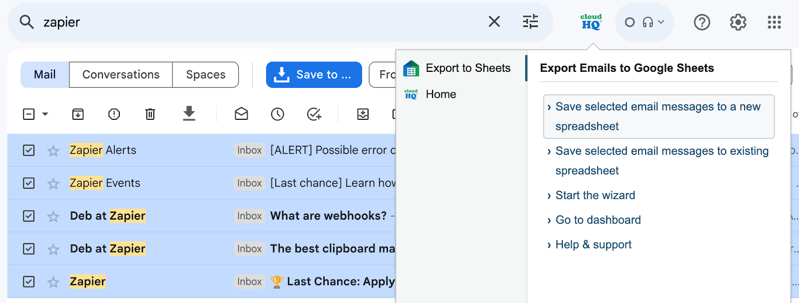Open the status and headset dropdown
799x303 pixels.
644,22
